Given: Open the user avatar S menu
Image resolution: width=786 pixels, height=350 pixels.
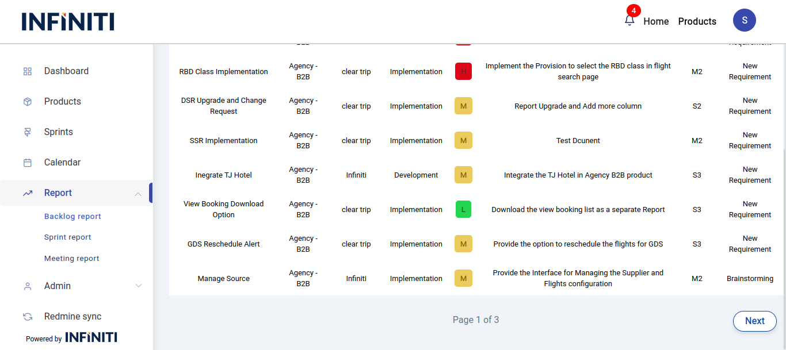Looking at the screenshot, I should 744,20.
